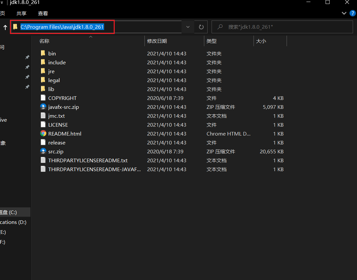Screen dimensions: 357x280
Task: Select the THIRDPARTYLICENSEREADME-JAVAF... document icon
Action: coord(43,169)
